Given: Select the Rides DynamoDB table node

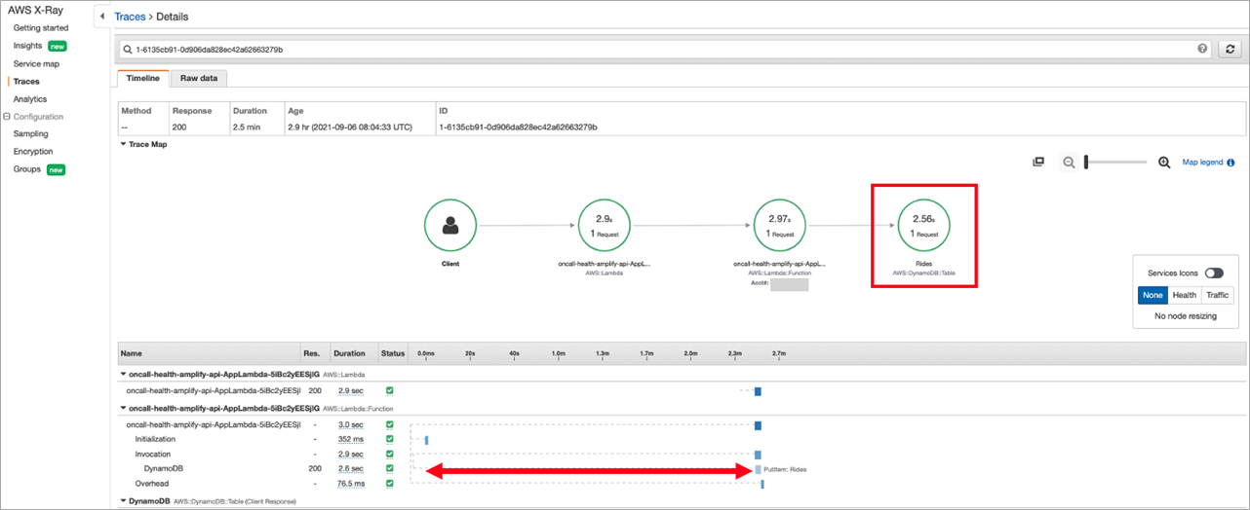Looking at the screenshot, I should [924, 226].
